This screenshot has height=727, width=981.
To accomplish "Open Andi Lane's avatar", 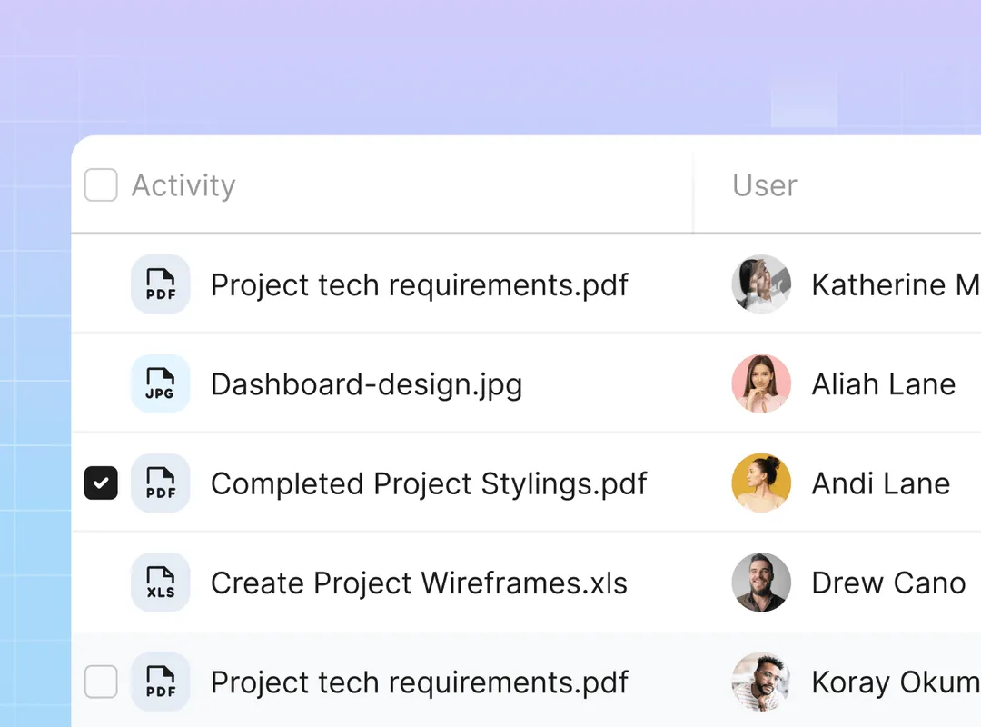I will click(761, 483).
